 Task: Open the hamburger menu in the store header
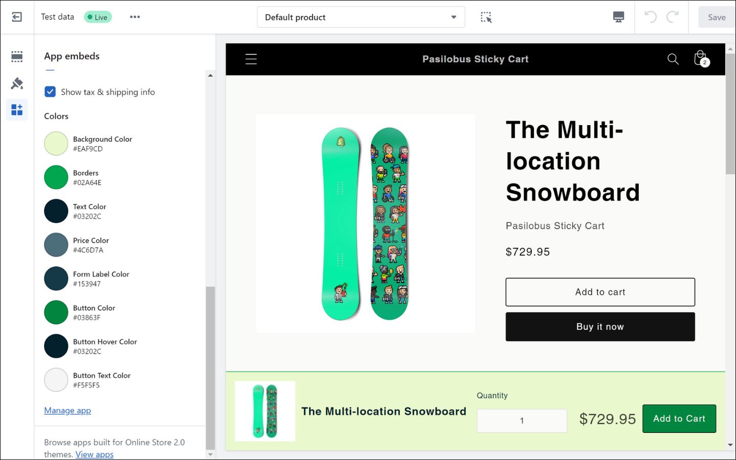point(251,59)
